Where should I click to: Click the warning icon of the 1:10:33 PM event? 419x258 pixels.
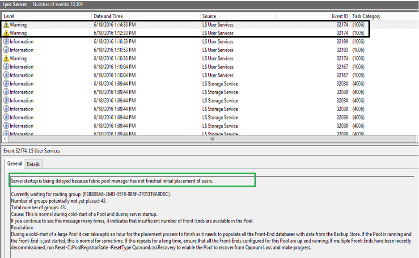click(6, 59)
